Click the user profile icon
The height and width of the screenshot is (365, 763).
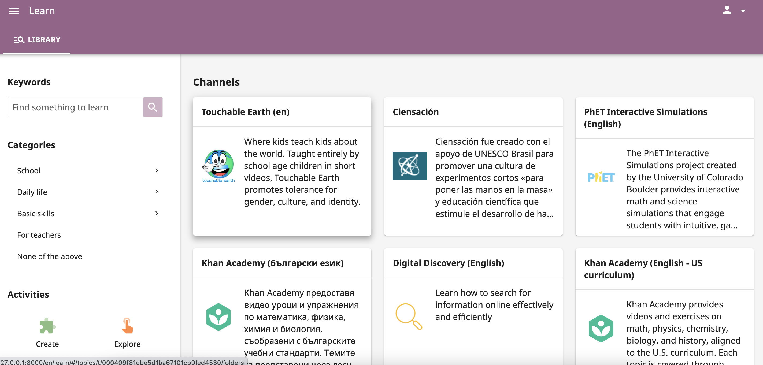tap(727, 10)
